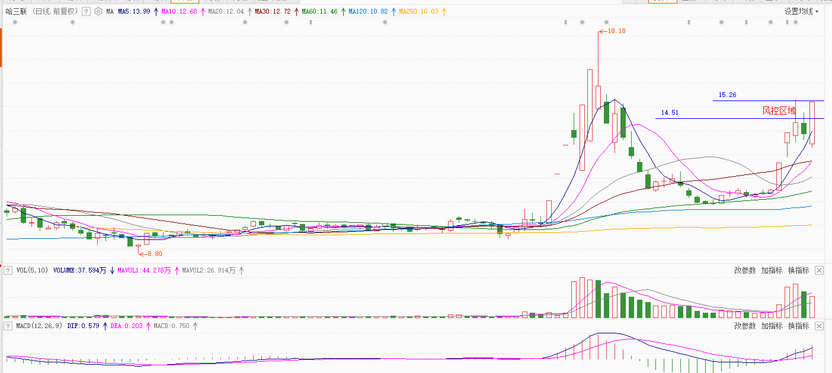832x373 pixels.
Task: Click 换指标 in the MACD panel
Action: click(798, 326)
